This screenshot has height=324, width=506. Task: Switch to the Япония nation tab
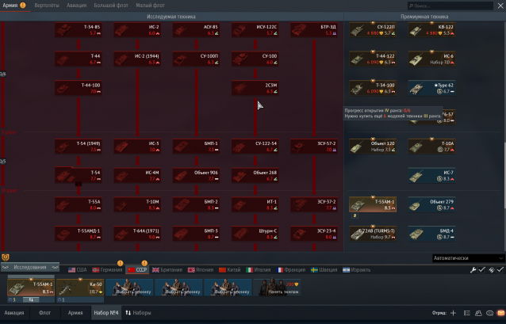click(201, 270)
